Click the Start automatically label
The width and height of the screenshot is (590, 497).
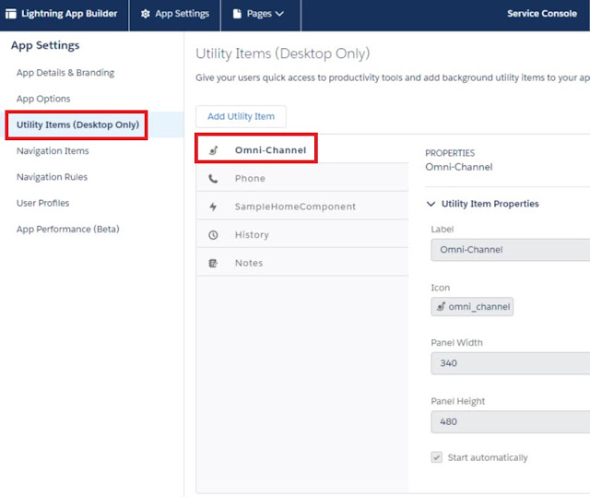(488, 458)
